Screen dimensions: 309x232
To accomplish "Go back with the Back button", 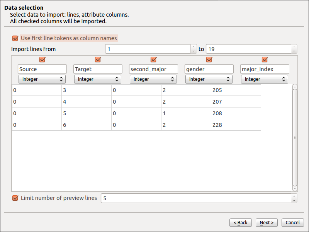I will pyautogui.click(x=241, y=222).
